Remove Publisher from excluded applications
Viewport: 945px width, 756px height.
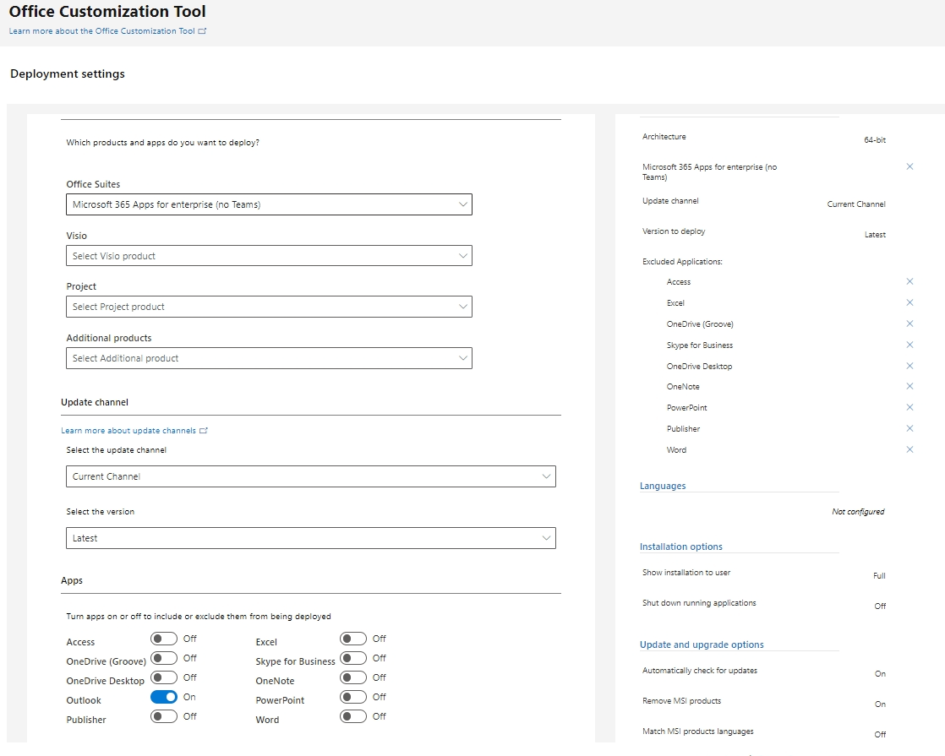point(909,428)
